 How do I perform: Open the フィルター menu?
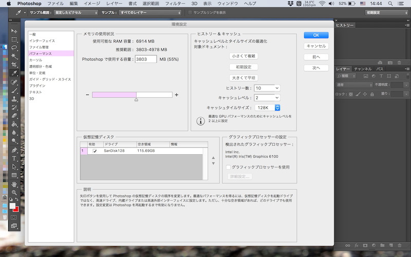pos(175,4)
